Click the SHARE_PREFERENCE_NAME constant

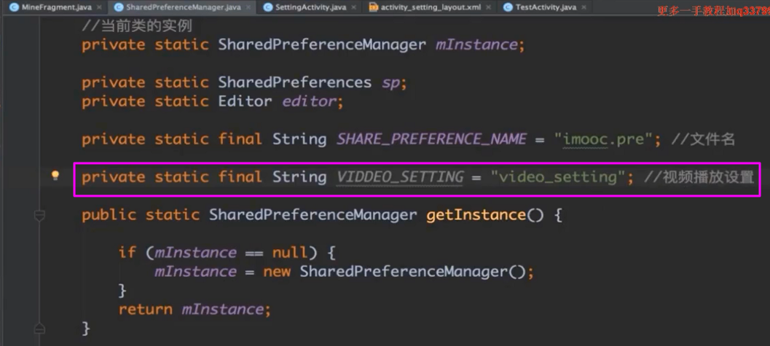coord(432,139)
